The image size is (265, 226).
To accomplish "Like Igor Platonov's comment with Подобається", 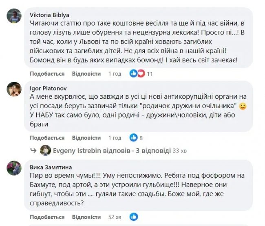I will (x=47, y=138).
